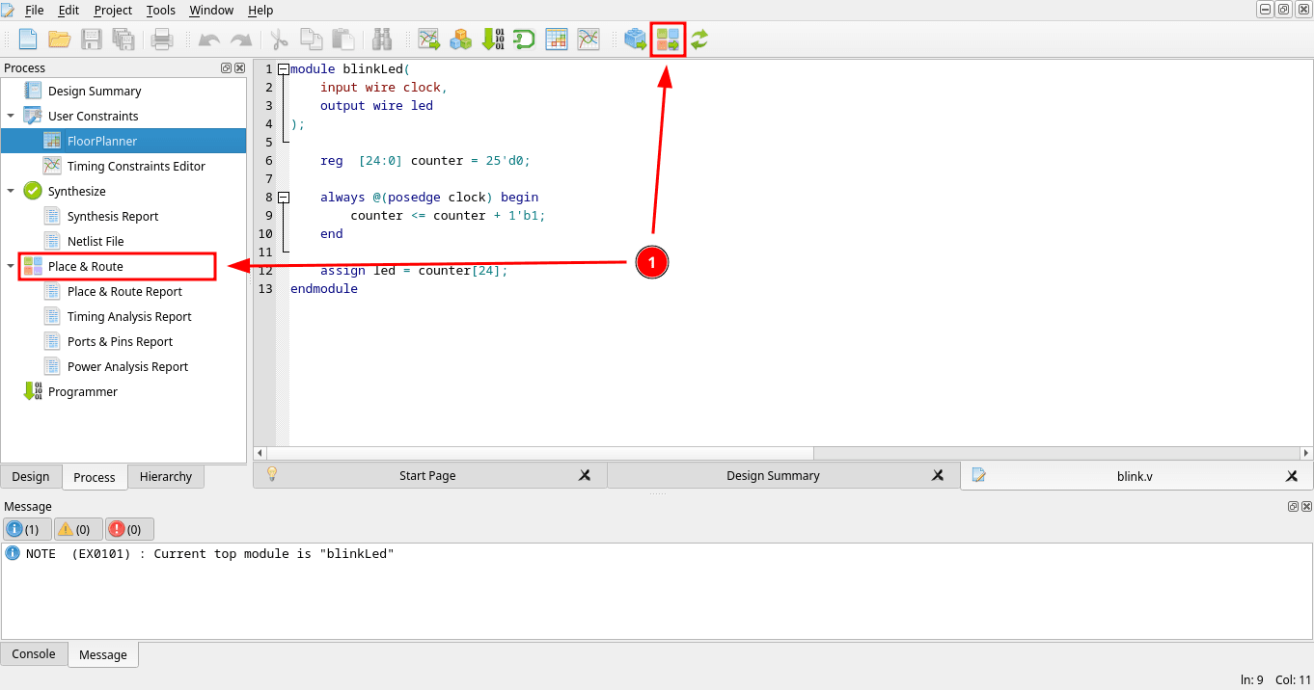Open FloorPlanner from the toolbar grid icon
Image resolution: width=1314 pixels, height=690 pixels.
point(557,40)
